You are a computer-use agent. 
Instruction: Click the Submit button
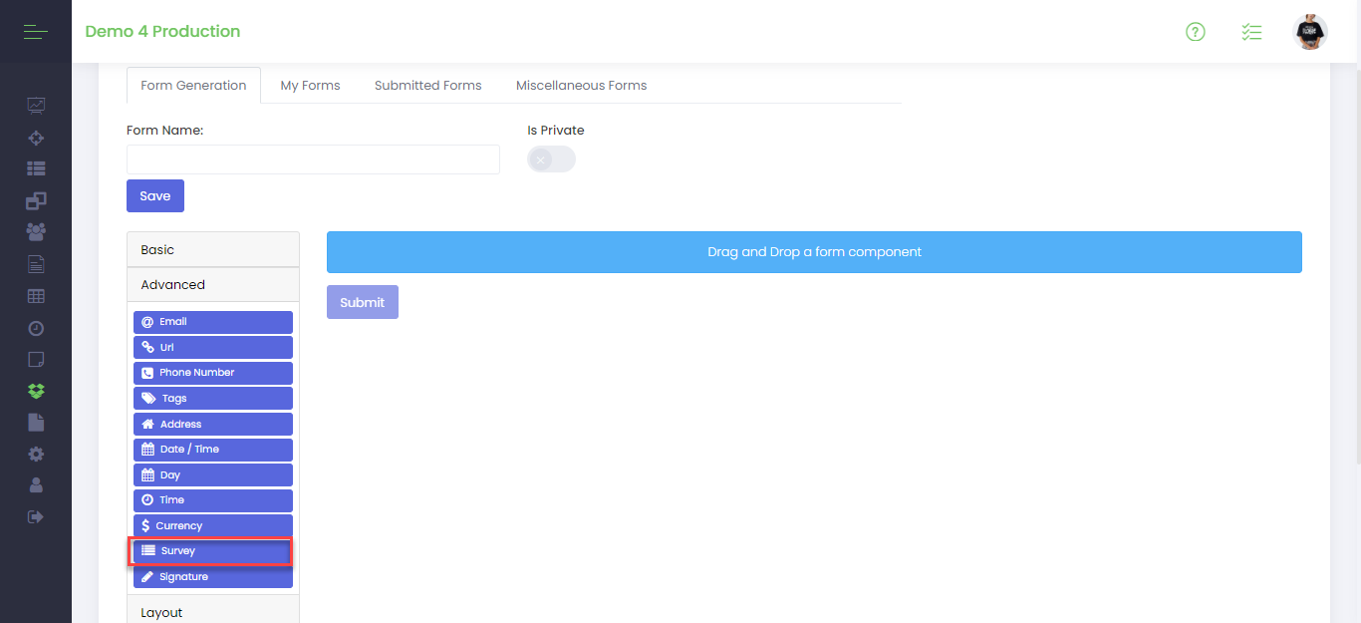(363, 302)
